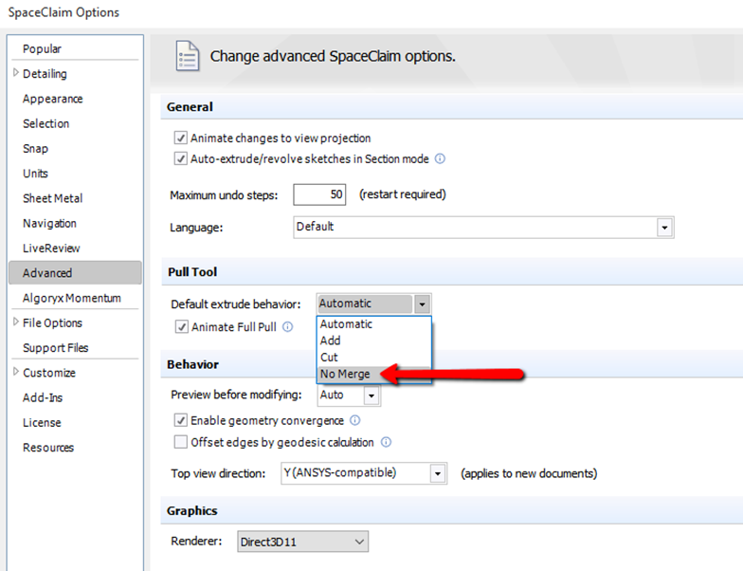This screenshot has height=571, width=743.
Task: Open the Sheet Metal options page
Action: (x=52, y=198)
